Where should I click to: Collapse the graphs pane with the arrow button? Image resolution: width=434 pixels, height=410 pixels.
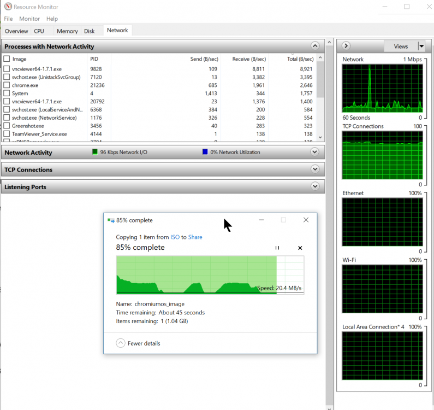[346, 46]
